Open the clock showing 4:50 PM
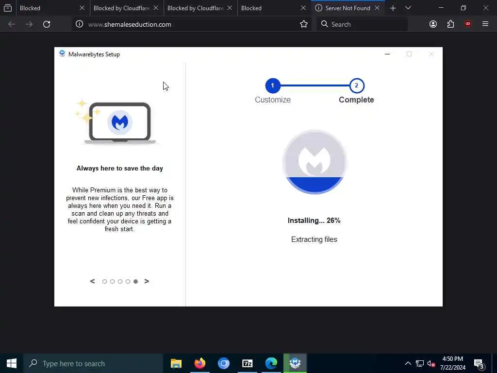Image resolution: width=497 pixels, height=373 pixels. (x=453, y=363)
